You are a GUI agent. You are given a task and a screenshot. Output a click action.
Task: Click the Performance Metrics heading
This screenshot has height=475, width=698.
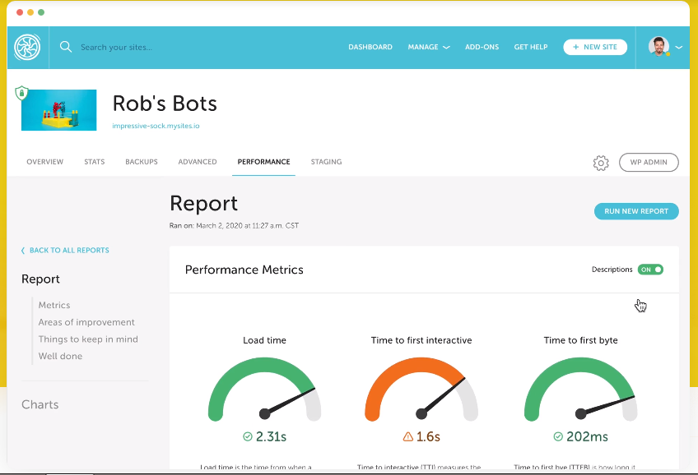(244, 270)
